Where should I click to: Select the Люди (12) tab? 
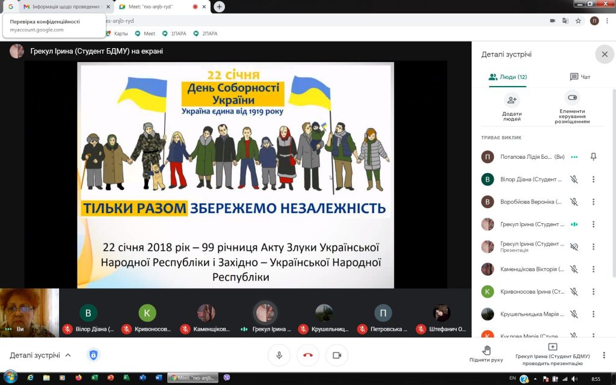point(508,77)
